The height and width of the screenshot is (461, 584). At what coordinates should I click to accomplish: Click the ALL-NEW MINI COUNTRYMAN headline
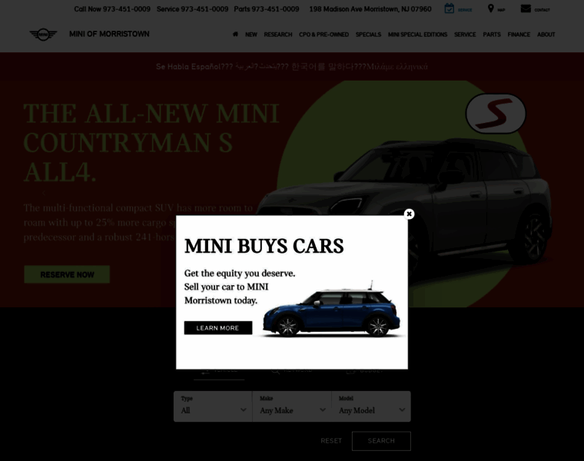(151, 142)
